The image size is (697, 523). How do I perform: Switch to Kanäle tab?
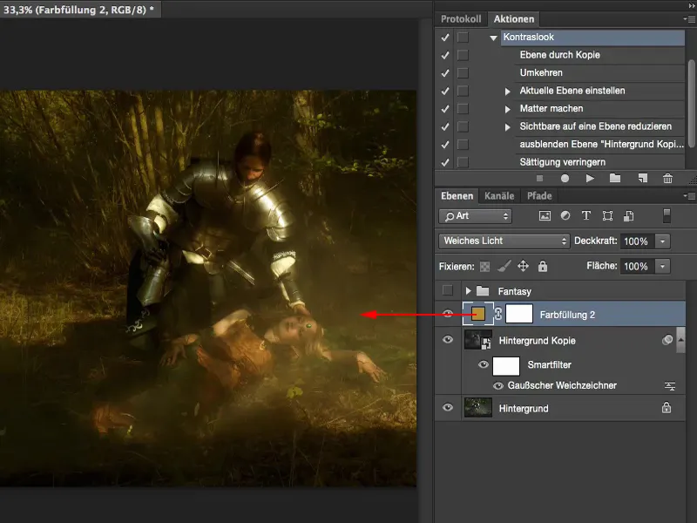click(499, 195)
